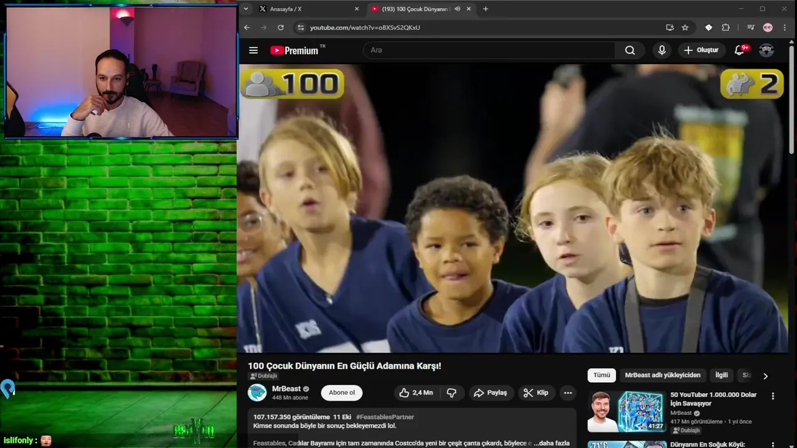
Task: Click the '448 Mn abone' subscriber count
Action: pyautogui.click(x=290, y=398)
